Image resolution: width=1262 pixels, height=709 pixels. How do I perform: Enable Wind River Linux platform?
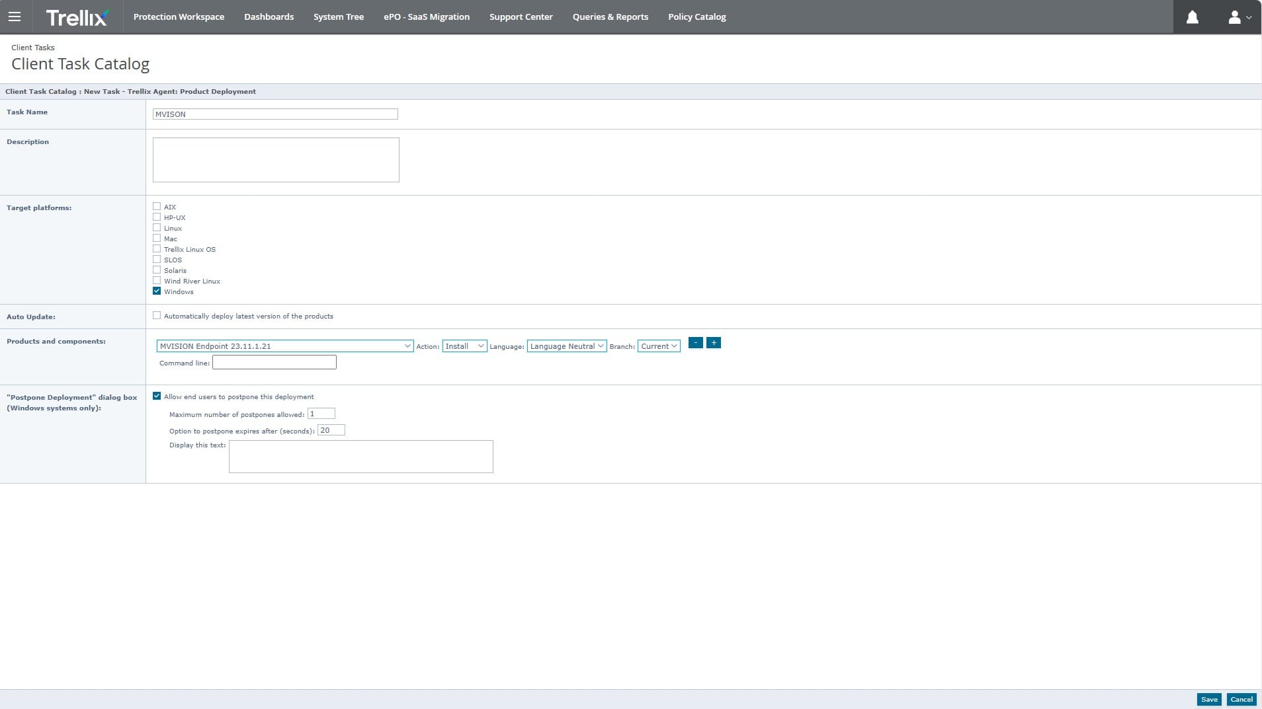tap(157, 280)
